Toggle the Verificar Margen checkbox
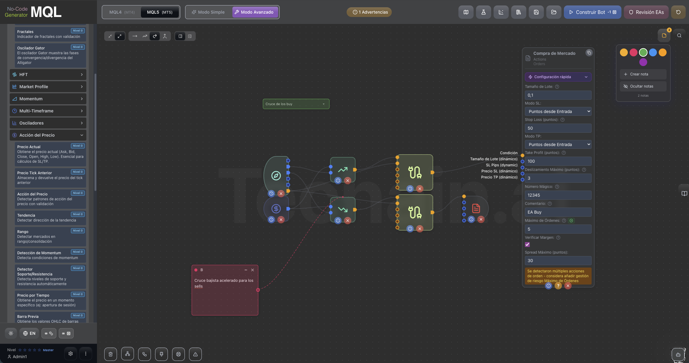Viewport: 689px width, 363px height. pos(527,245)
